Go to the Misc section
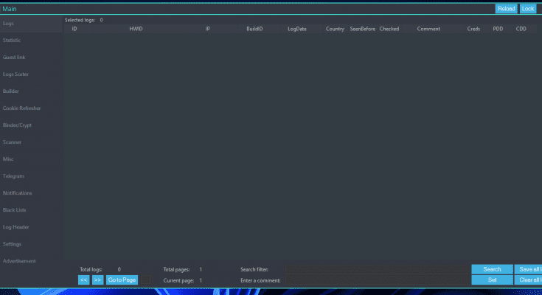Viewport: 542px width, 295px height. pos(8,159)
